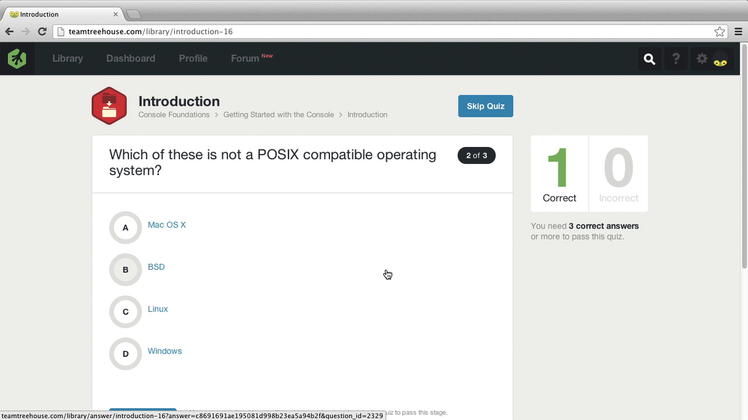Open the search magnifier icon
Viewport: 748px width, 420px height.
(649, 59)
